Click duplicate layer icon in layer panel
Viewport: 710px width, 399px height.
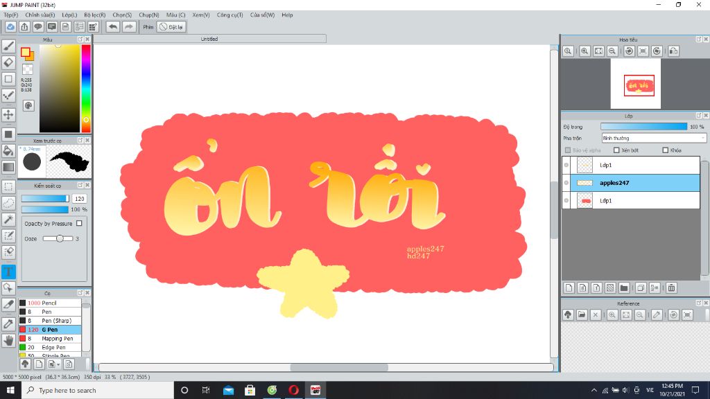click(641, 287)
